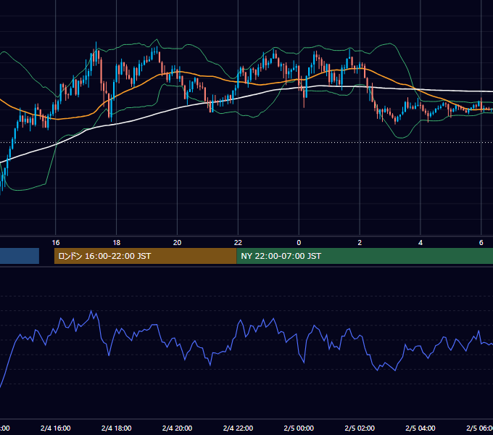This screenshot has width=493, height=435.
Task: Click the "2/4 16:00" date label
Action: pos(56,428)
